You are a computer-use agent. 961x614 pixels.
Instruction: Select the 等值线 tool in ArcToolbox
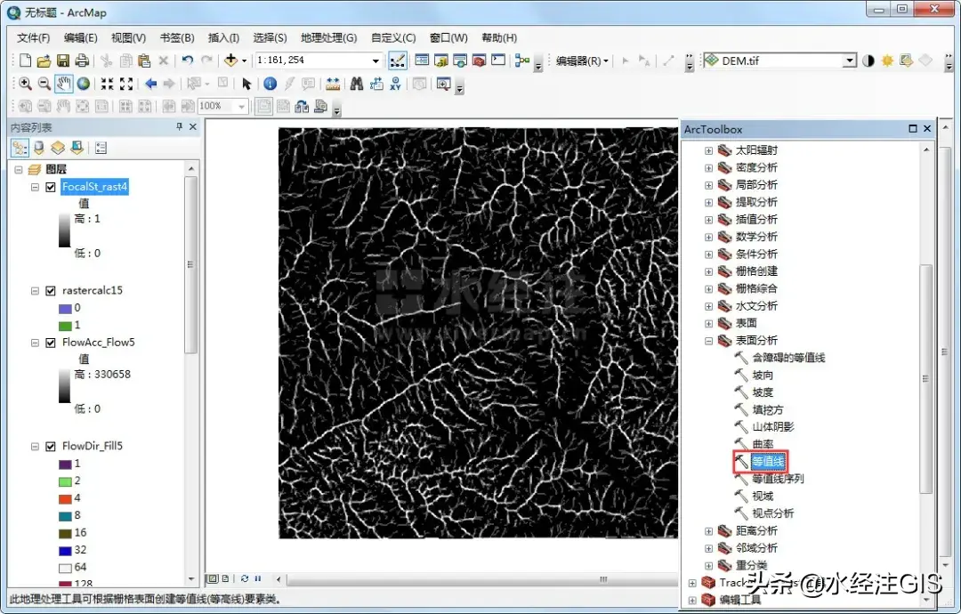click(767, 461)
